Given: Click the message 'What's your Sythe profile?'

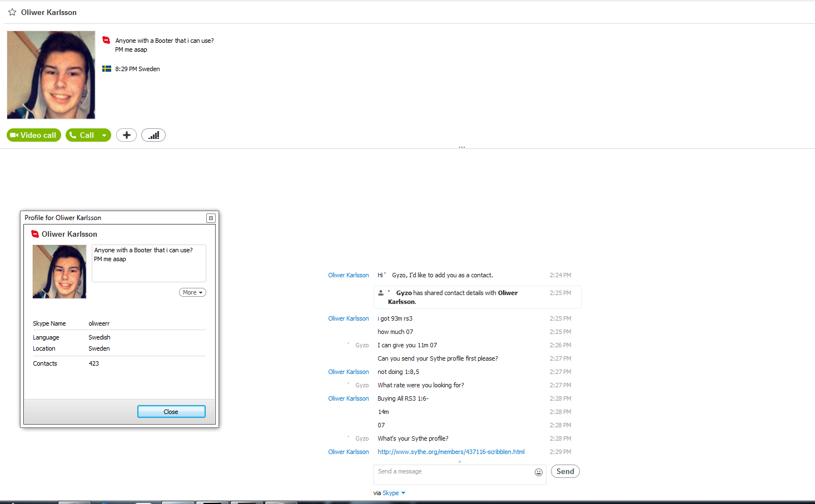Looking at the screenshot, I should click(x=413, y=438).
